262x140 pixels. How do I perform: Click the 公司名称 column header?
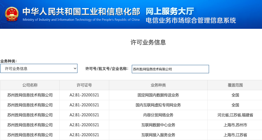click(x=30, y=85)
